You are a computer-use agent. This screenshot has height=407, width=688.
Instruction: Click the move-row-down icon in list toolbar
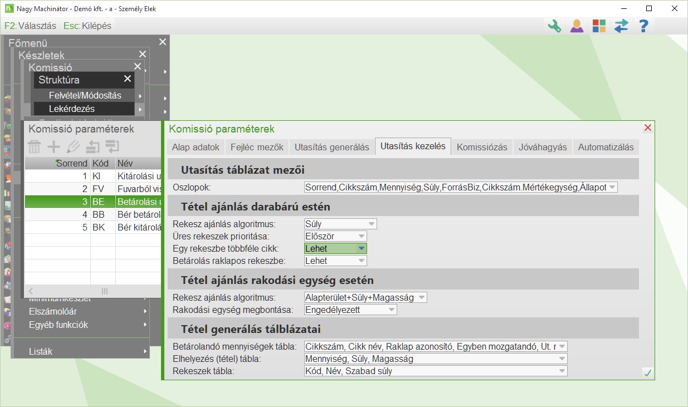[113, 147]
